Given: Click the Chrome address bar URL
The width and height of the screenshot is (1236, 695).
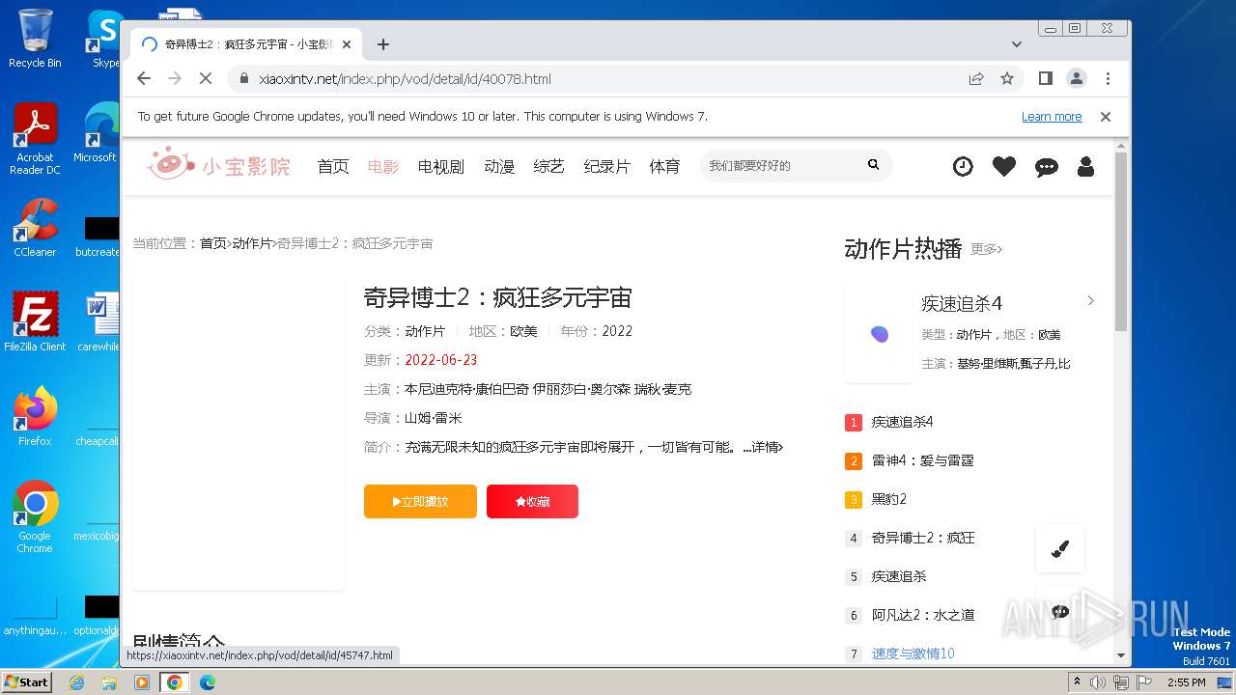Looking at the screenshot, I should [406, 79].
